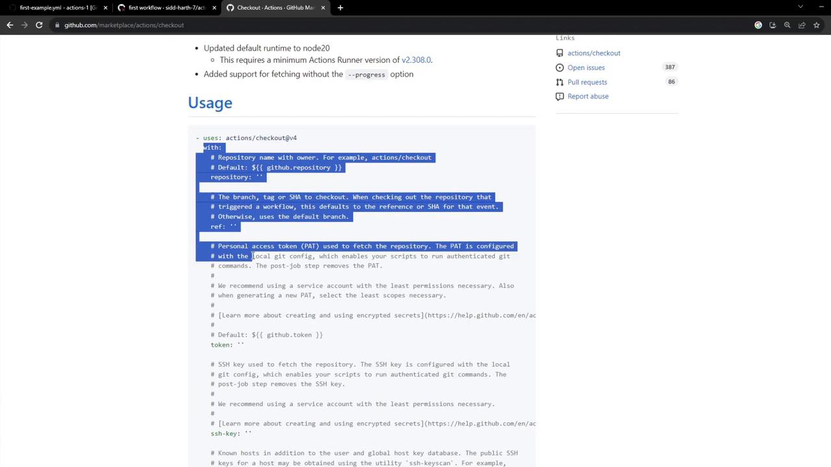Viewport: 831px width, 467px height.
Task: Close the Checkout Actions tab
Action: click(x=323, y=8)
